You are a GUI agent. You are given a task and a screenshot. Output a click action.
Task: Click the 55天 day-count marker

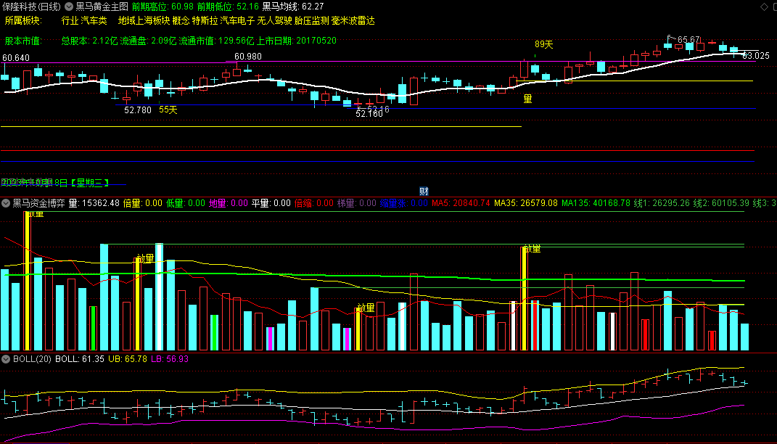(x=168, y=110)
